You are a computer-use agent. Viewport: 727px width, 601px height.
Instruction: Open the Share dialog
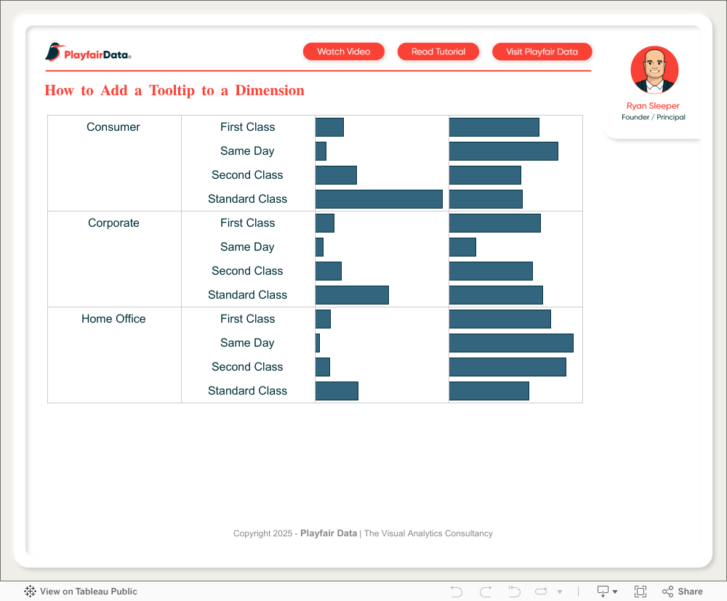(x=683, y=592)
